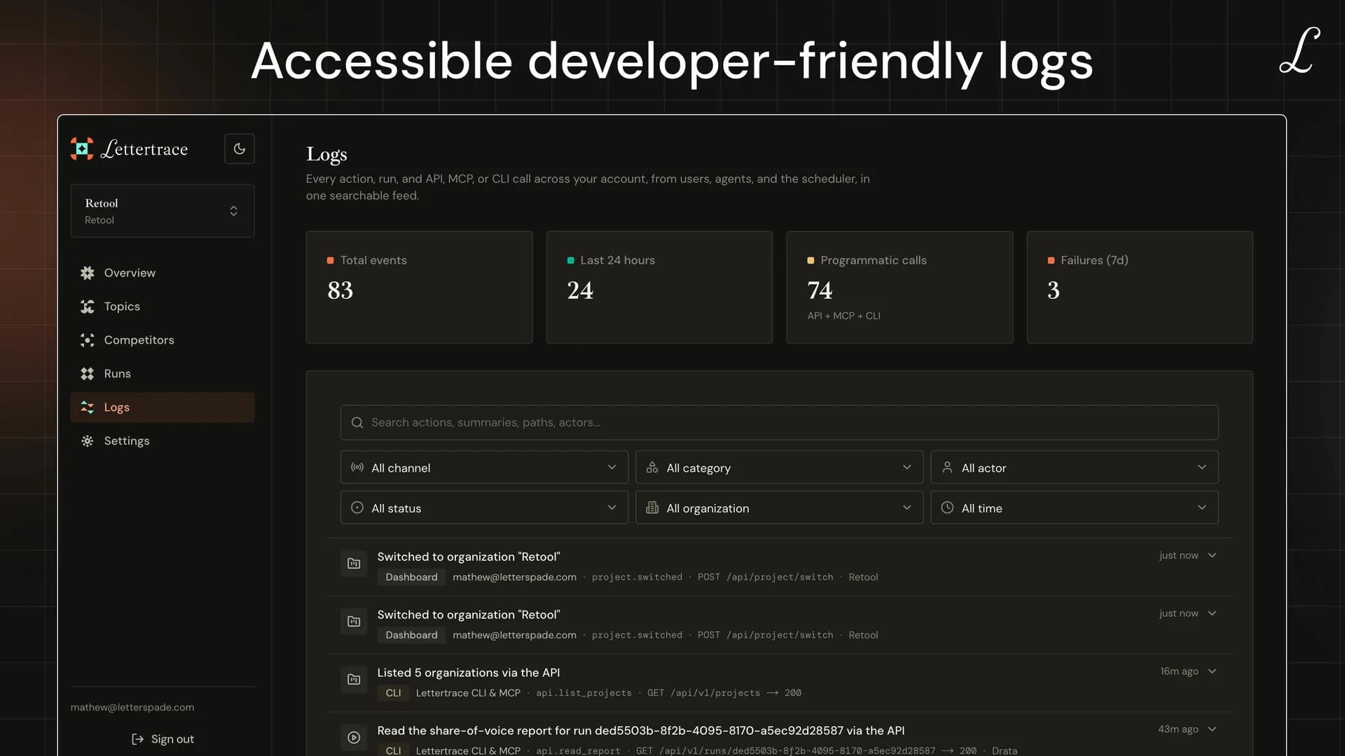Screen dimensions: 1345x756
Task: Open the All status filter dropdown
Action: [484, 508]
